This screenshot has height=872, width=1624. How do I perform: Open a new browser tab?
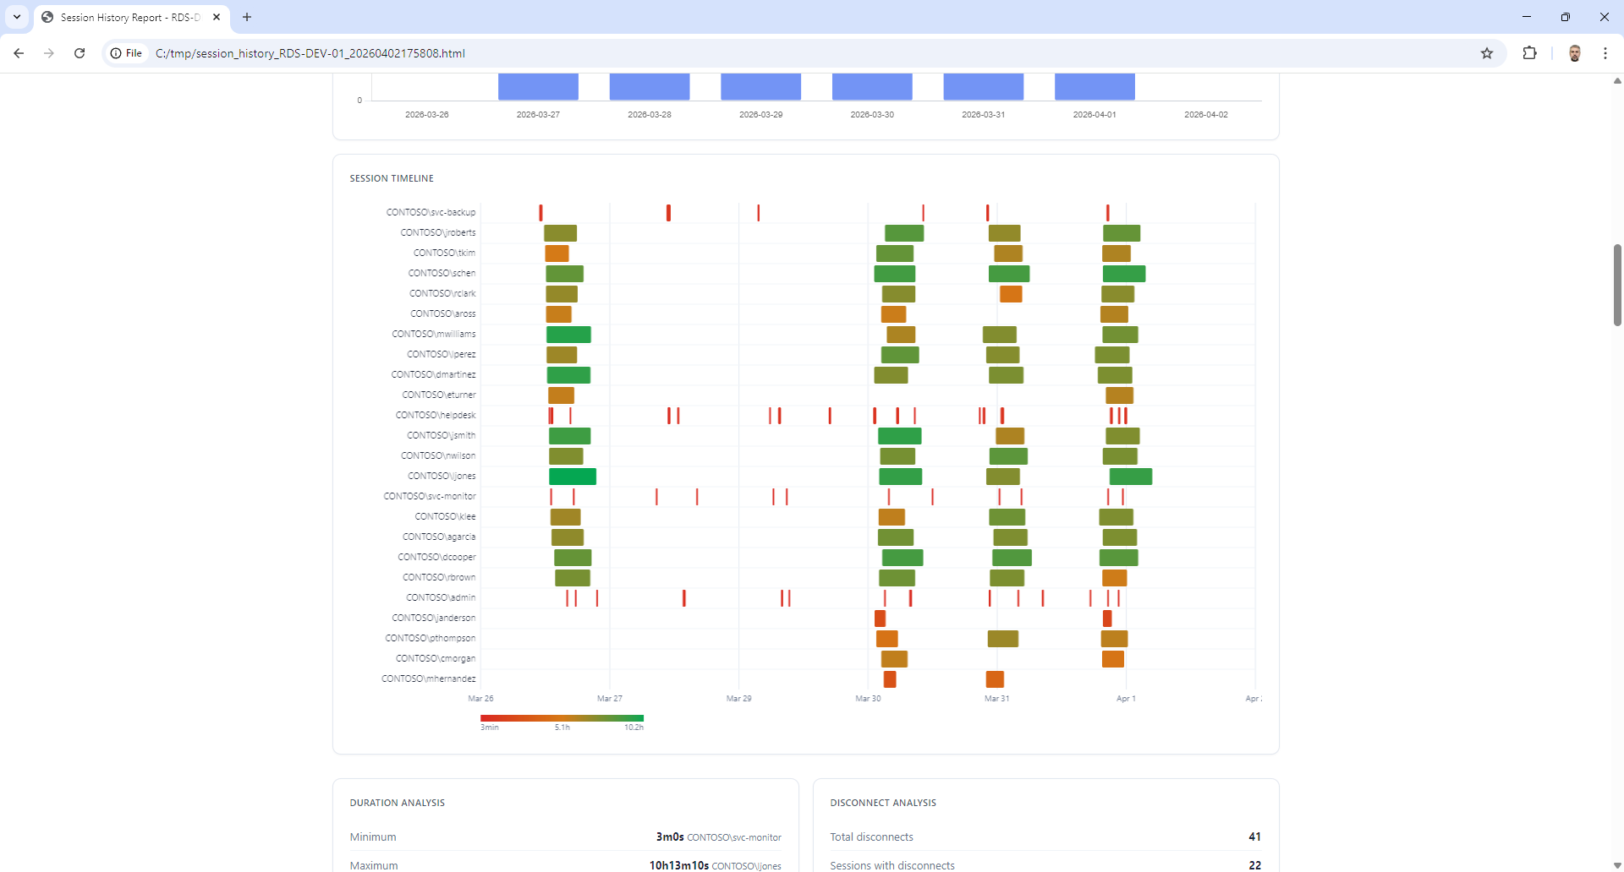247,17
